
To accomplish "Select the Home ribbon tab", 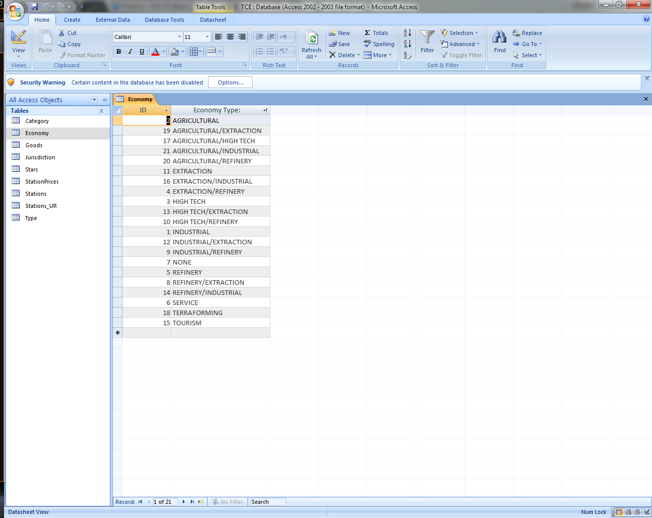I will (x=42, y=20).
